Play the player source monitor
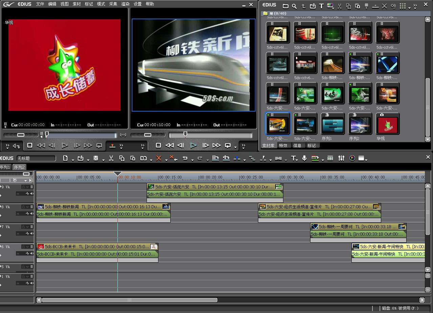Screen dimensions: 433x313 click(x=65, y=145)
